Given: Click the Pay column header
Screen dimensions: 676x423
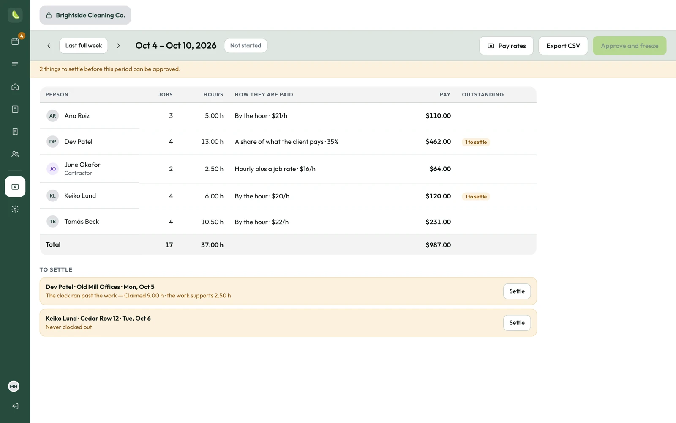Looking at the screenshot, I should point(445,95).
